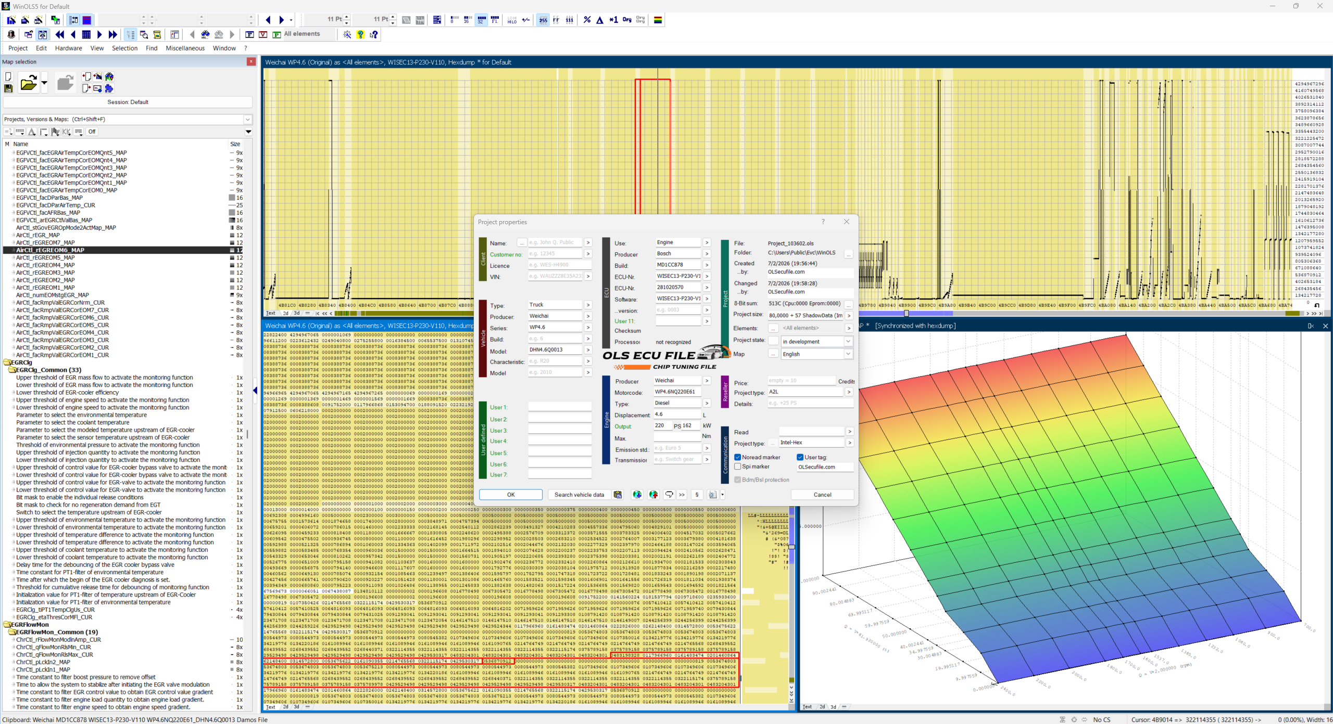Screen dimensions: 1333x724
Task: Open black dropdown arrow at right of filter row
Action: [x=248, y=132]
